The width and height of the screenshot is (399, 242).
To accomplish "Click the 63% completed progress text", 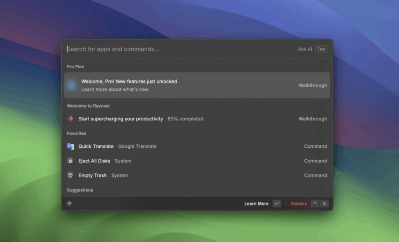I will click(x=185, y=119).
